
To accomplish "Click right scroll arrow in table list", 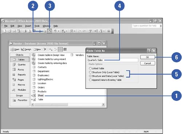I will (x=103, y=104).
